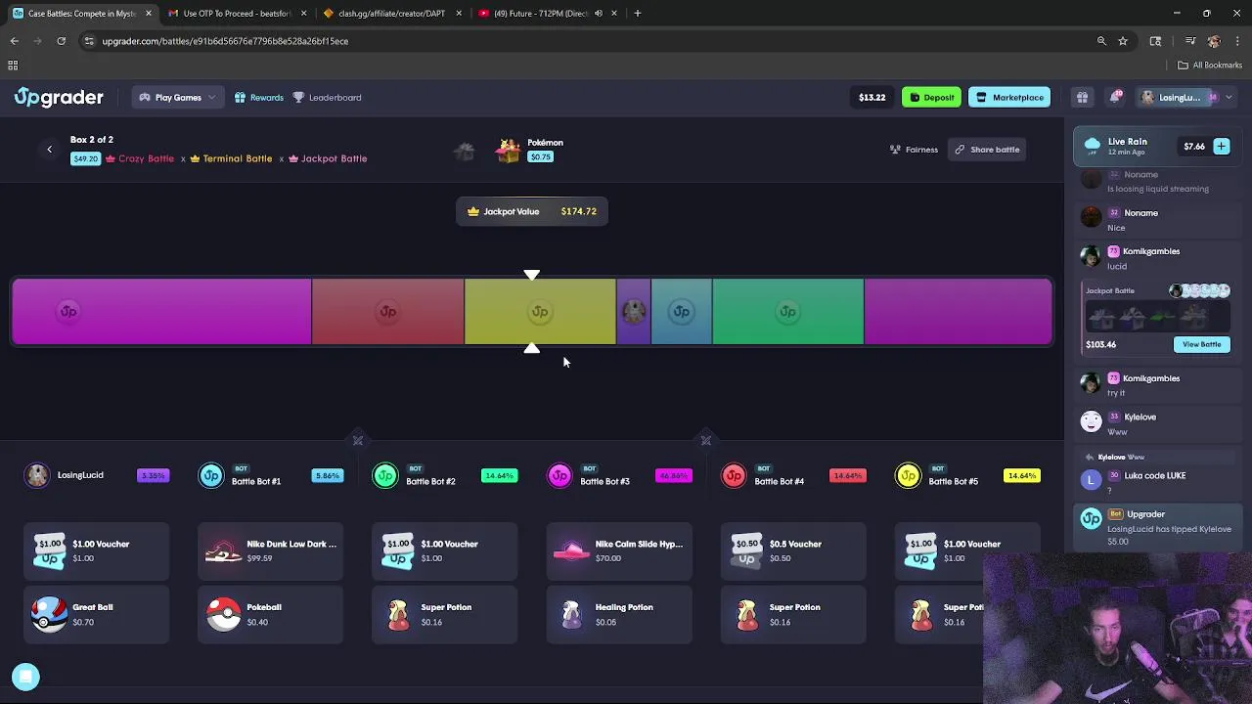The width and height of the screenshot is (1252, 704).
Task: Click the yellow jackpot segment
Action: coord(540,312)
